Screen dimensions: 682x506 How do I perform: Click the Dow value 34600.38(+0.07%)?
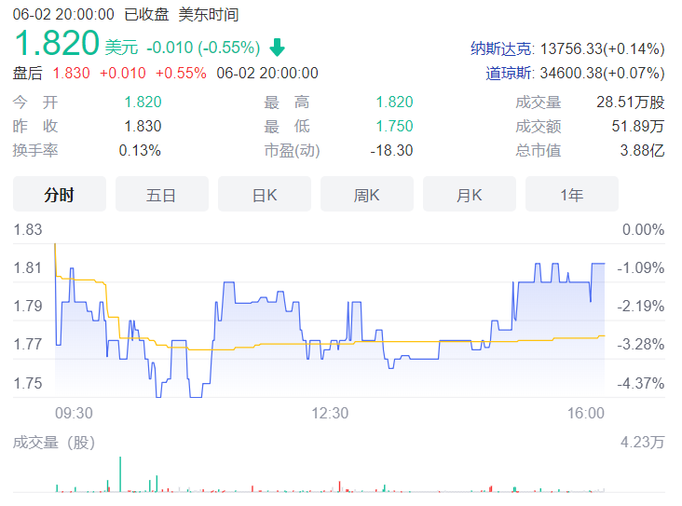click(x=602, y=73)
